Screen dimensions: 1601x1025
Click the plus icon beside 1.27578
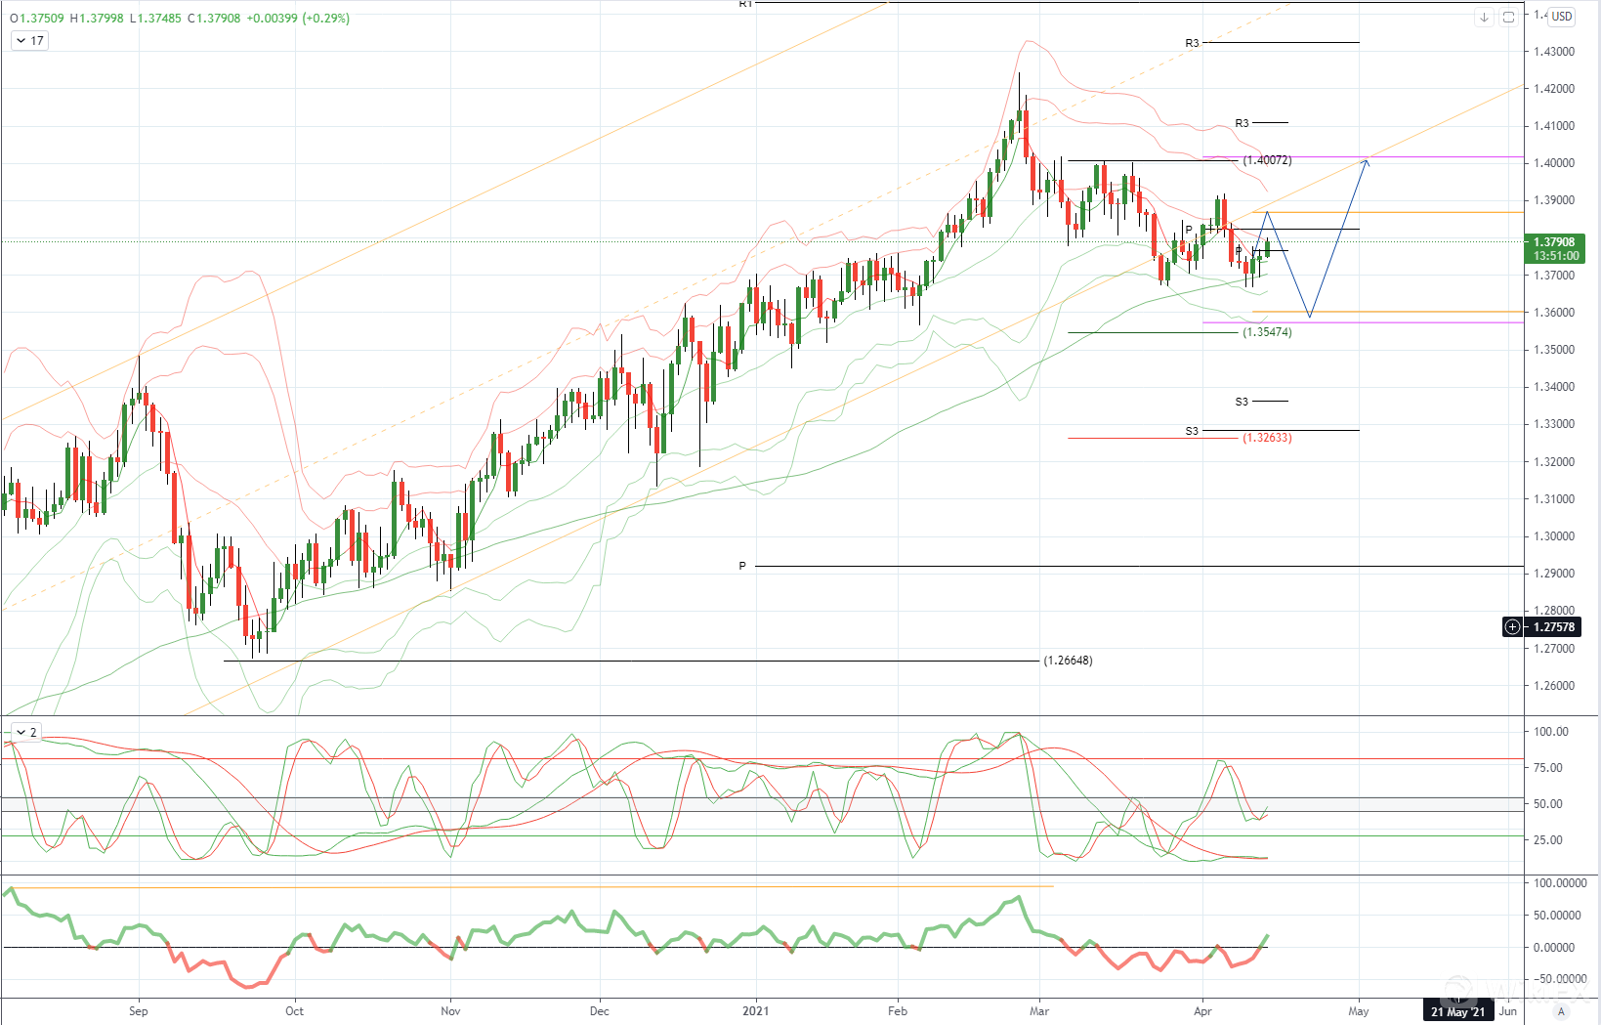[1512, 626]
